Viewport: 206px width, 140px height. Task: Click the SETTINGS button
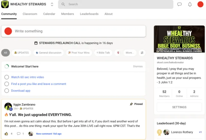pos(179,107)
